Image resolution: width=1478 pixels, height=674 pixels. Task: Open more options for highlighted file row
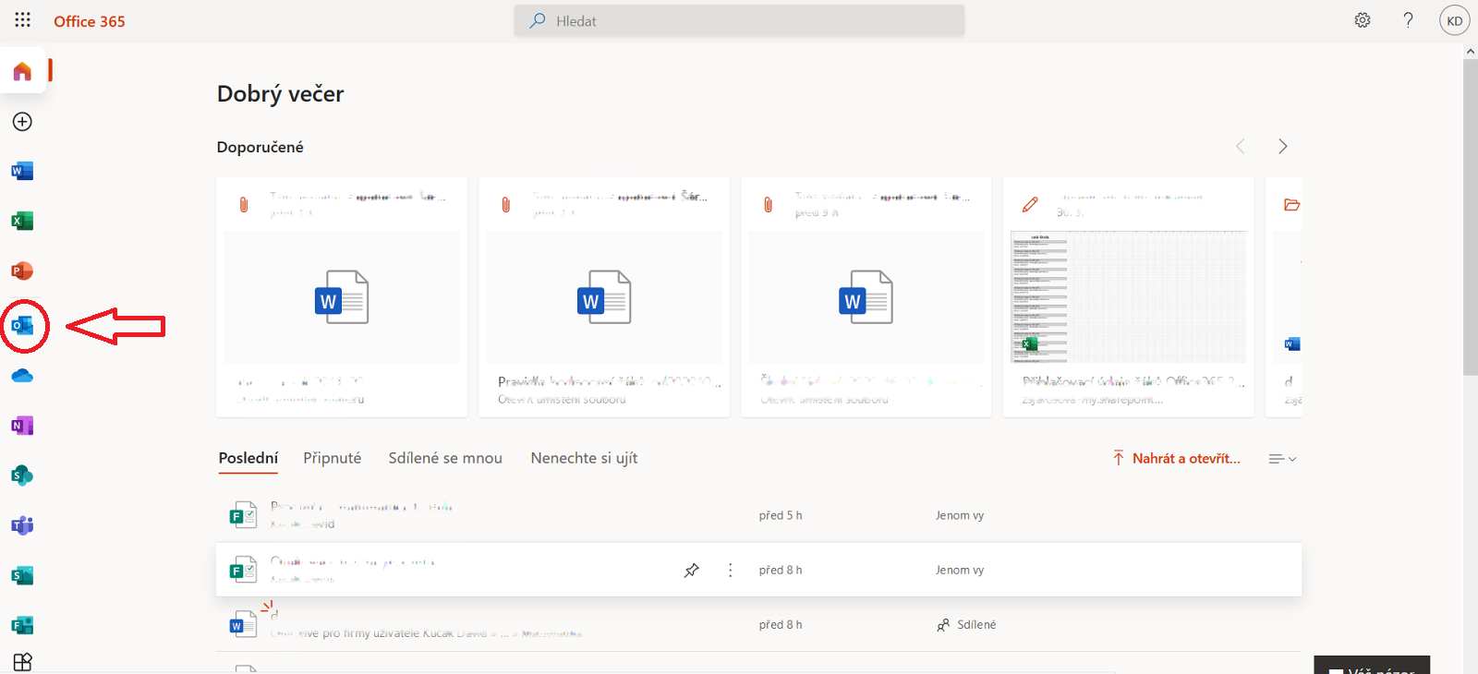730,571
